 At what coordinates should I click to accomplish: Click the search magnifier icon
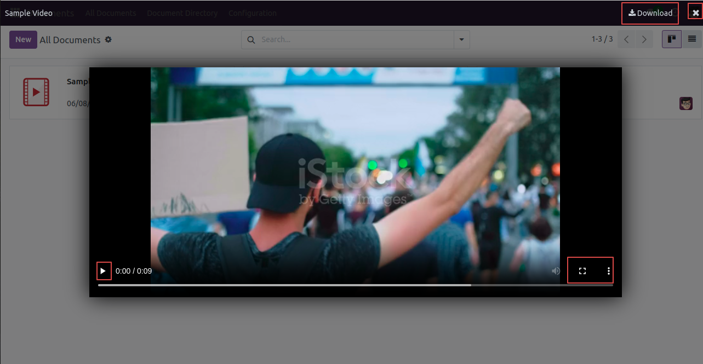tap(252, 39)
